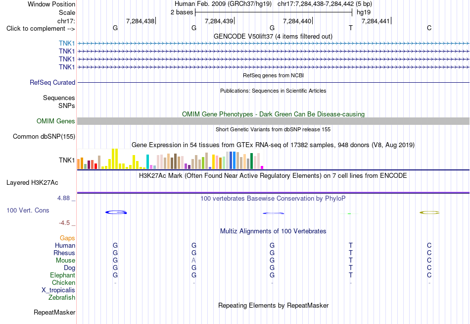Click the GENCODE V50lift37 track title
Screen dimensions: 470x324
click(273, 36)
